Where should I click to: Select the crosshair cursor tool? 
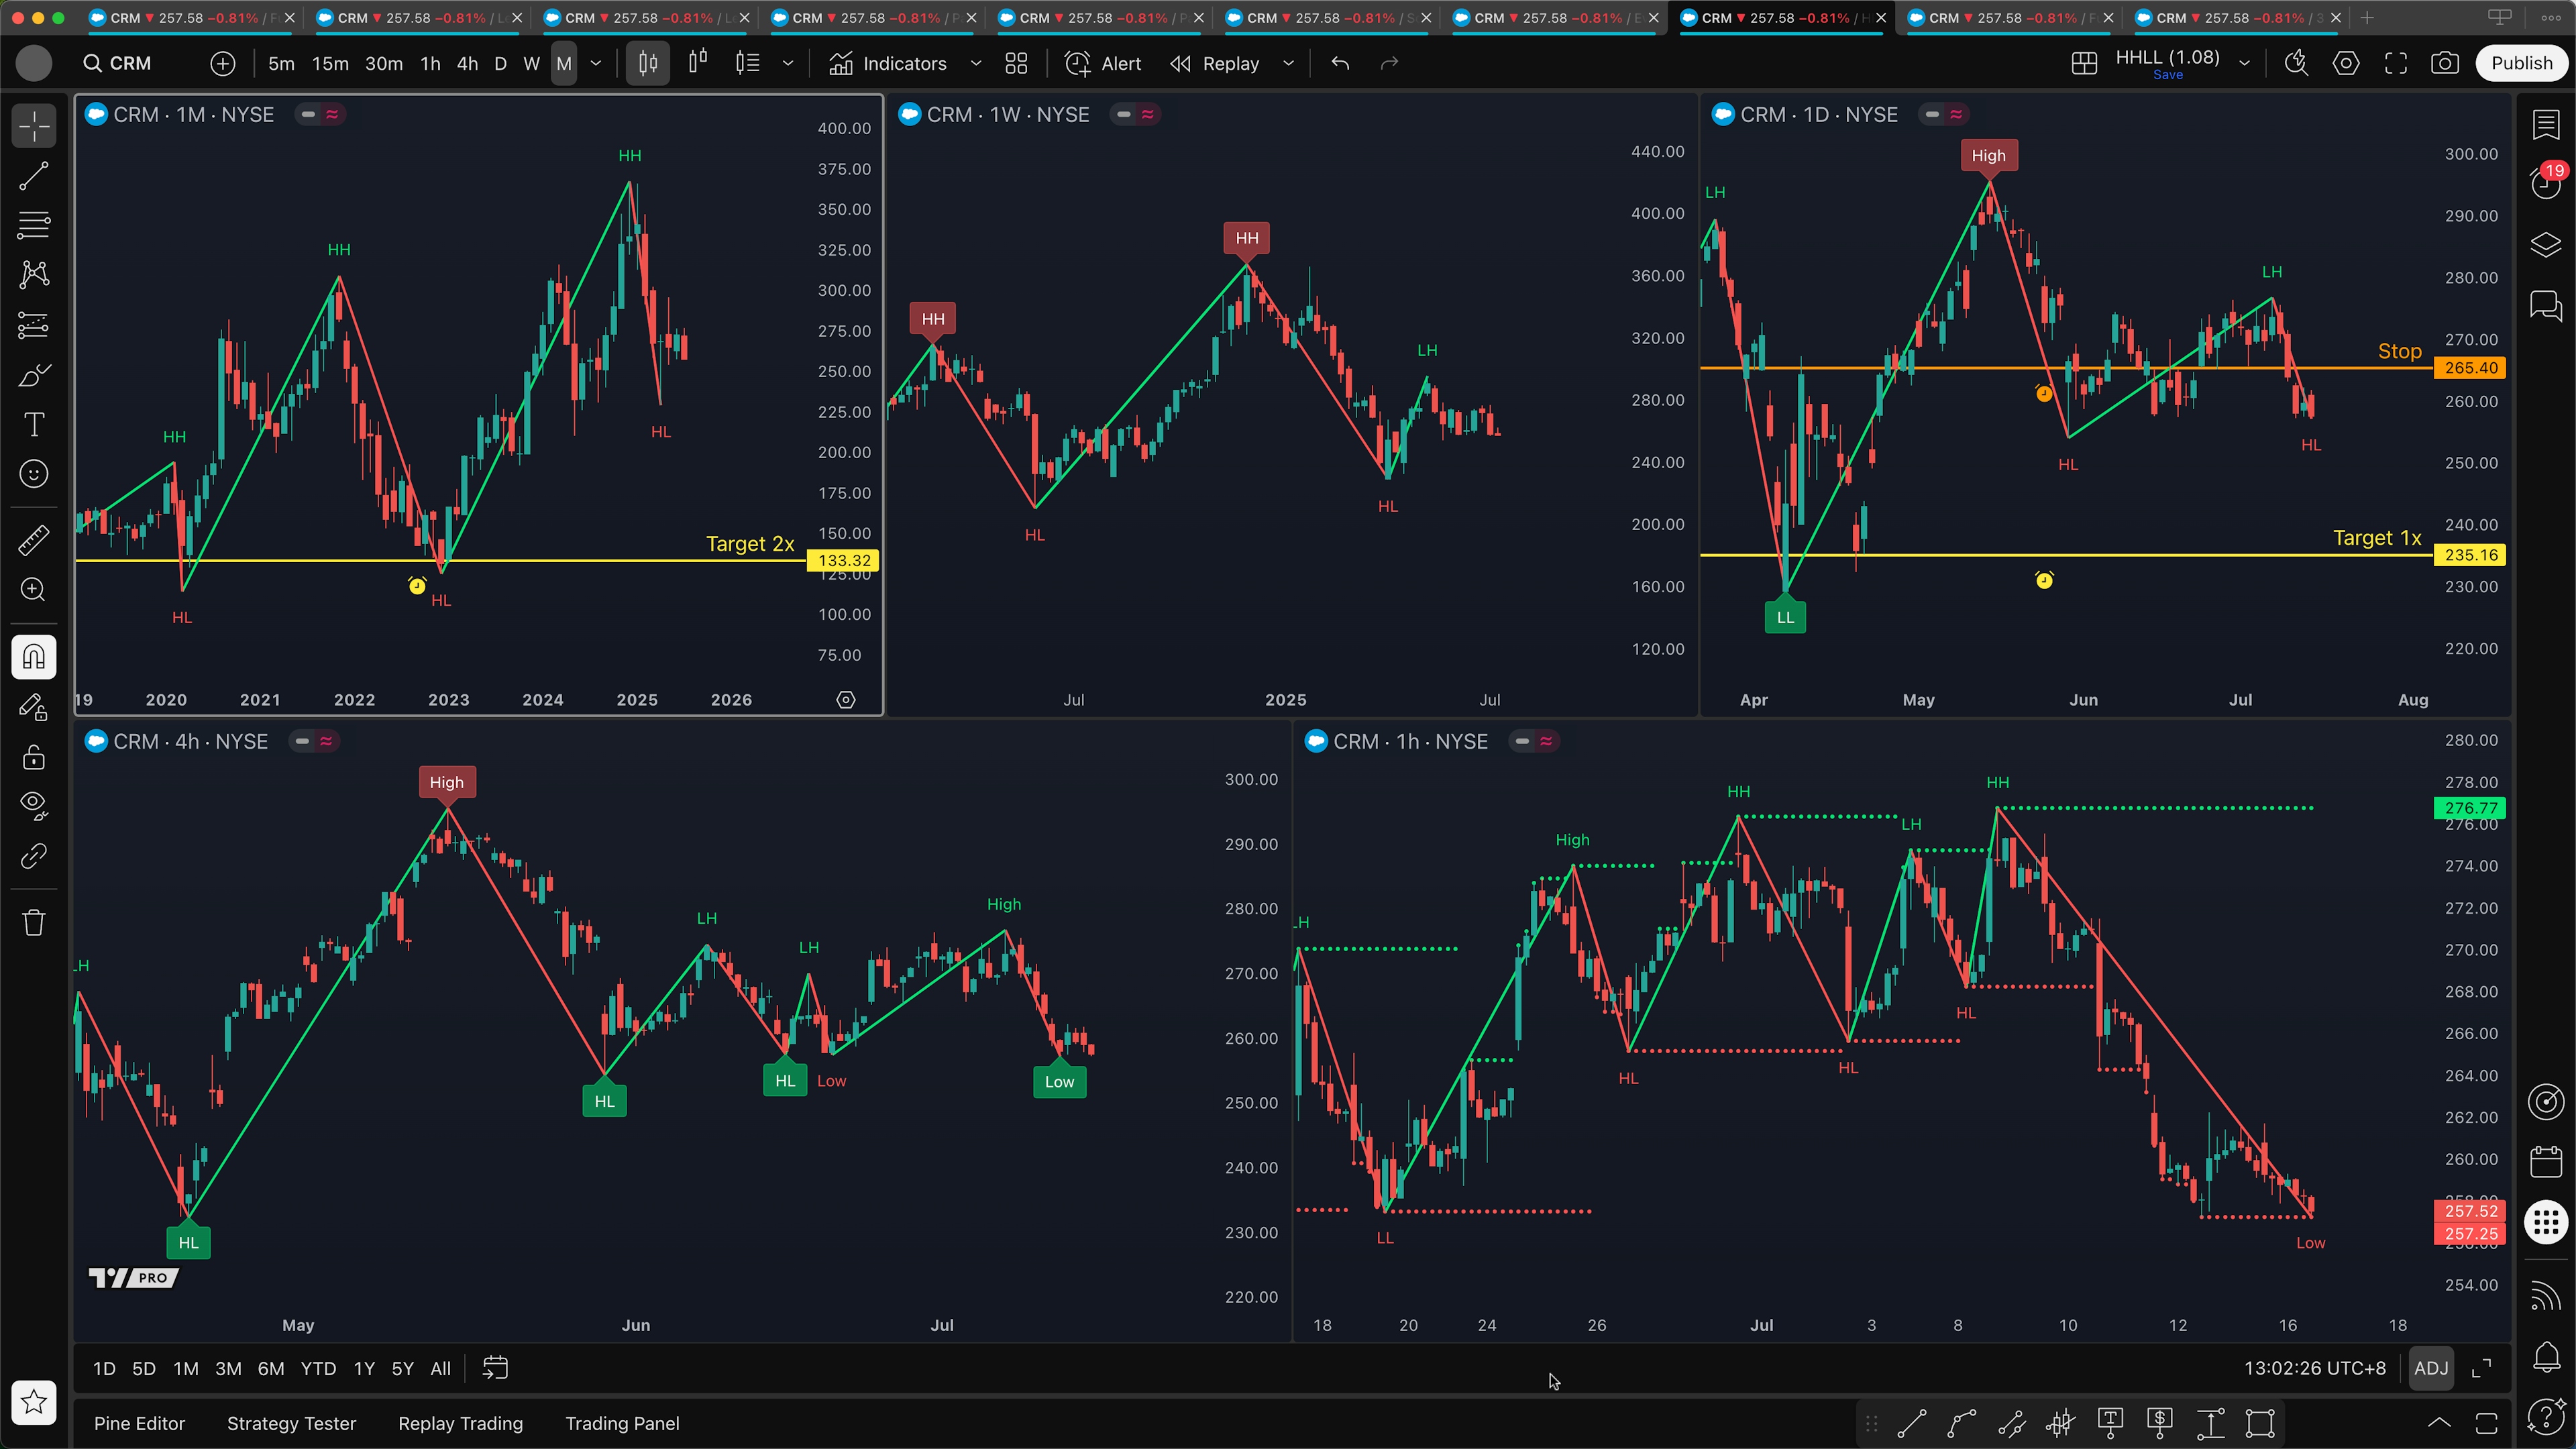34,127
